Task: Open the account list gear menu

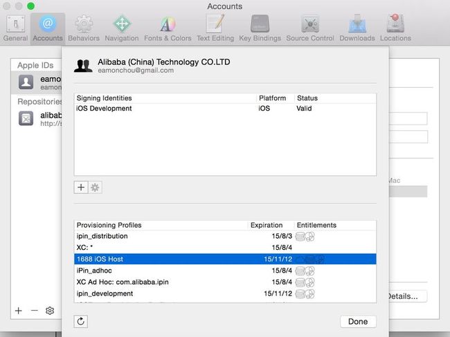Action: tap(50, 311)
